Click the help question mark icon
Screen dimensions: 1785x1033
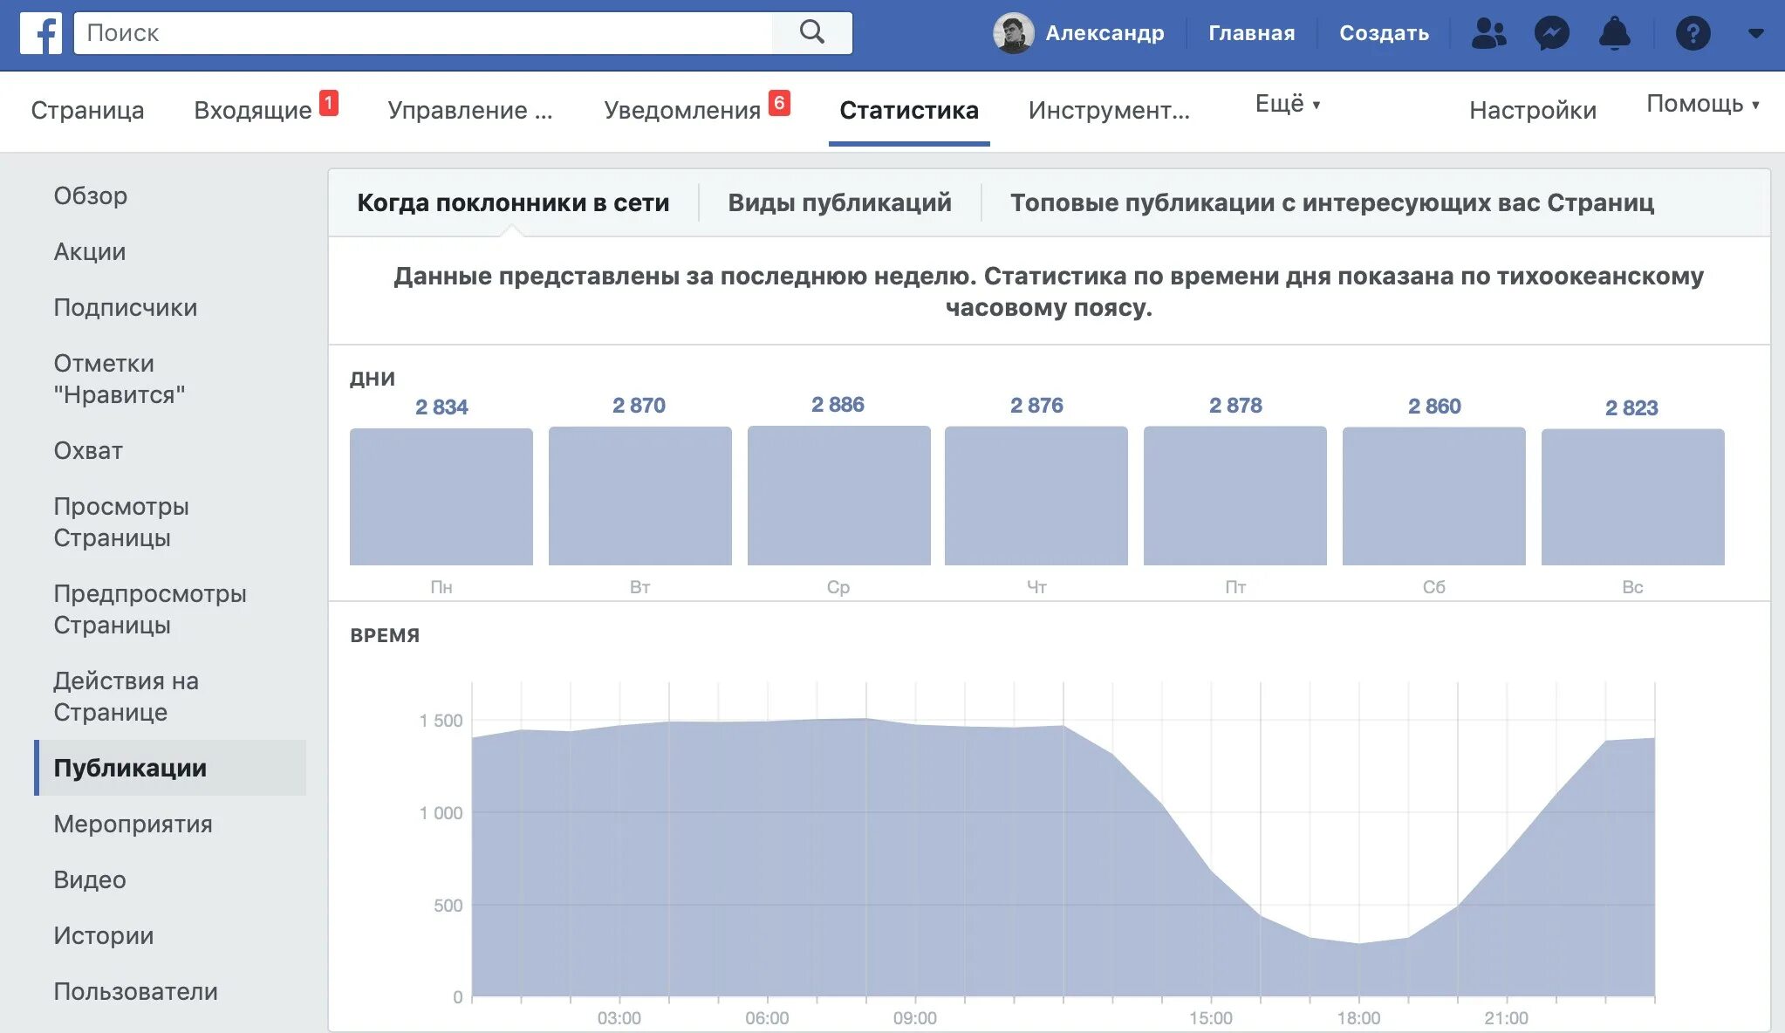point(1693,33)
